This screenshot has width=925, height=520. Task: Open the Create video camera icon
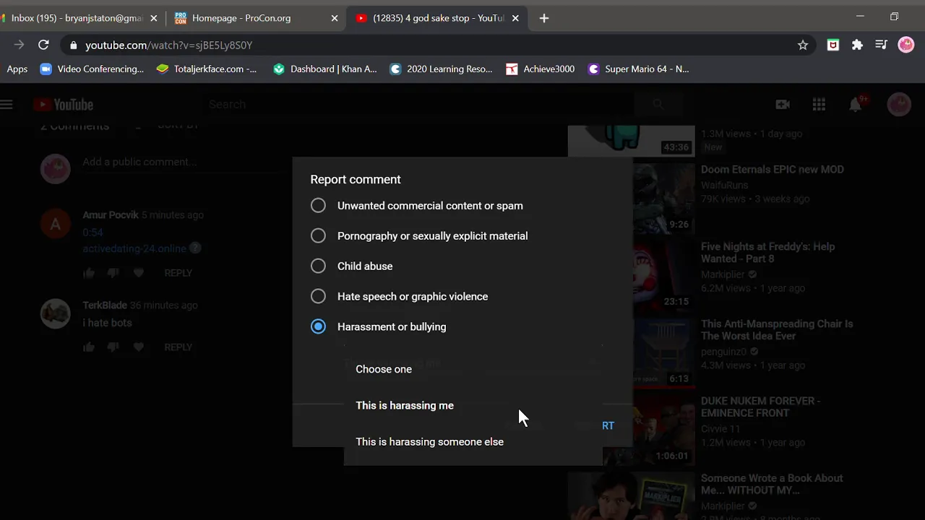783,105
